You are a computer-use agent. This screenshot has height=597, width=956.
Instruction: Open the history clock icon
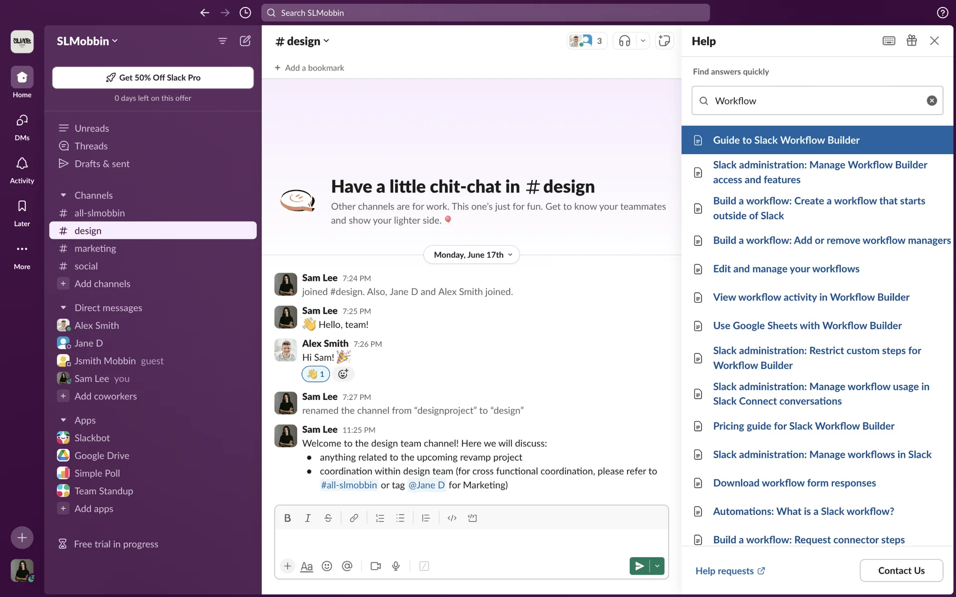coord(245,13)
